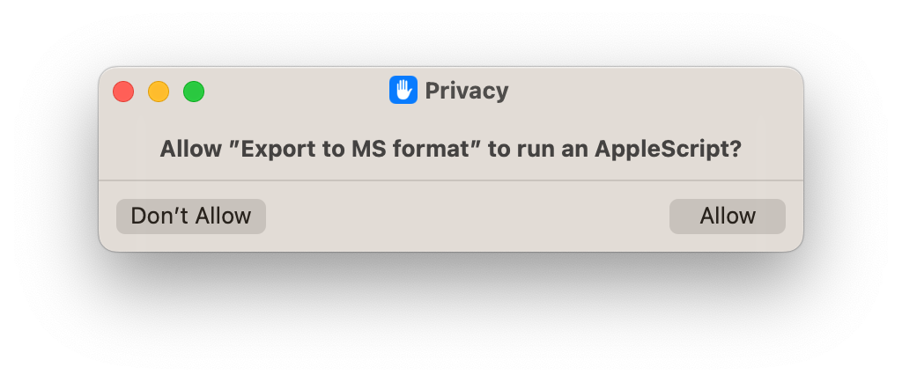The image size is (902, 382).
Task: Zoom the window using green button
Action: coord(193,92)
